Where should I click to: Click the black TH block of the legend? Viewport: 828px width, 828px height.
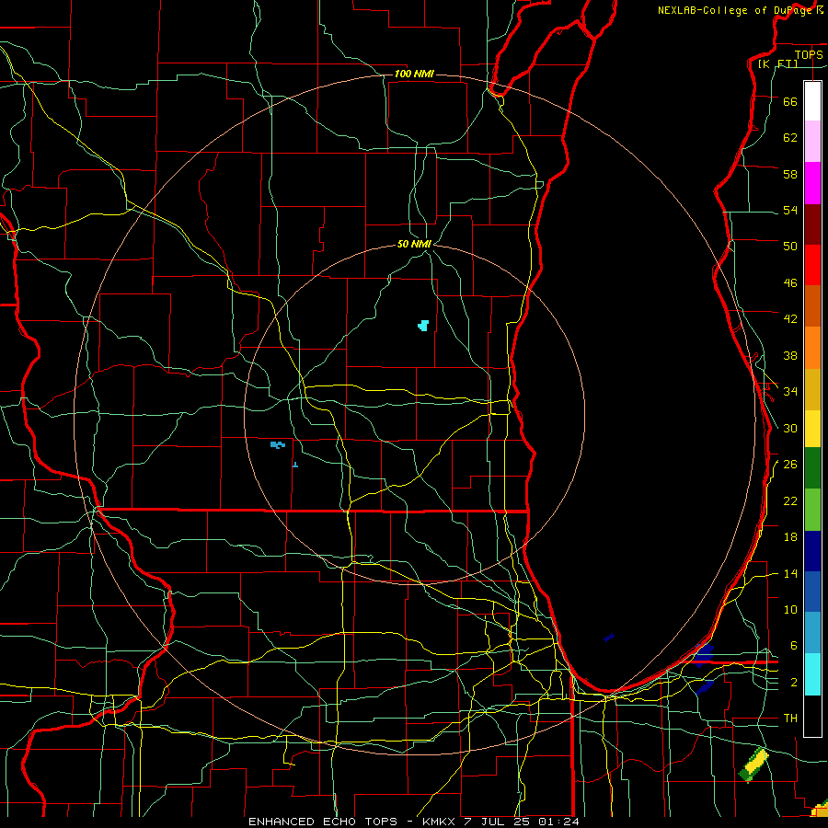click(x=812, y=716)
